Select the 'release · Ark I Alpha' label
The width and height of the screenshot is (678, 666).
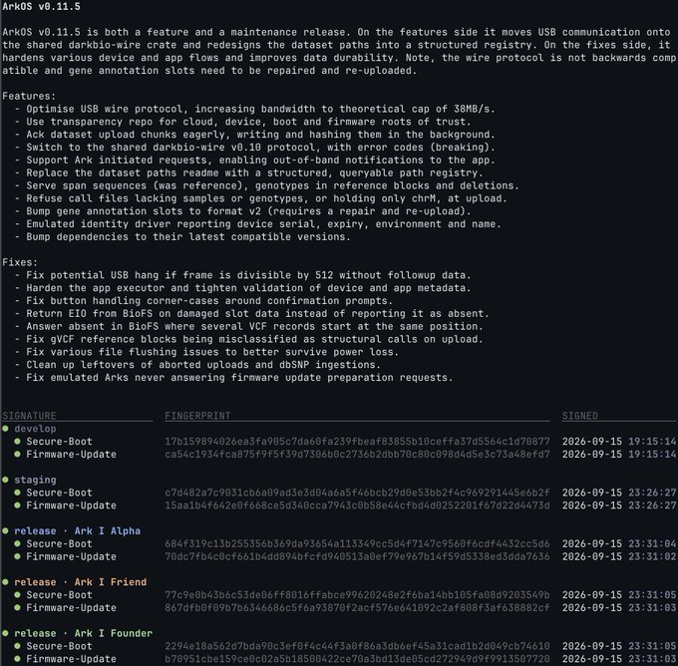(x=78, y=530)
